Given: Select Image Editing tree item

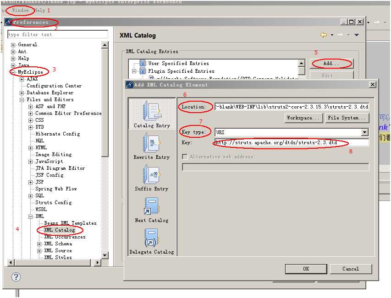Looking at the screenshot, I should [x=53, y=155].
